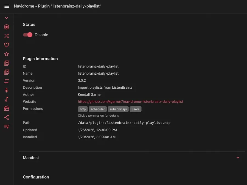Go to Artists microphone icon

coord(7,90)
